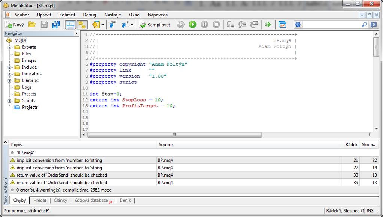Select the Images folder

tap(29, 60)
